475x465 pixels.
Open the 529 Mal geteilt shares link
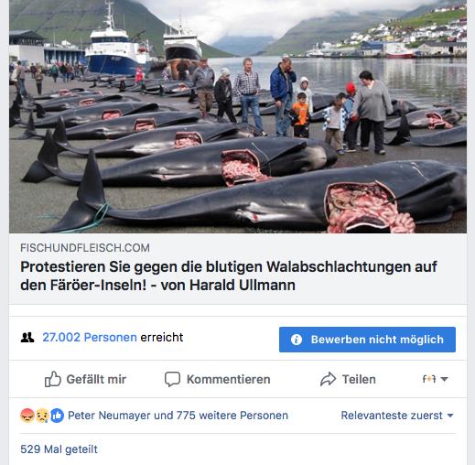[59, 449]
